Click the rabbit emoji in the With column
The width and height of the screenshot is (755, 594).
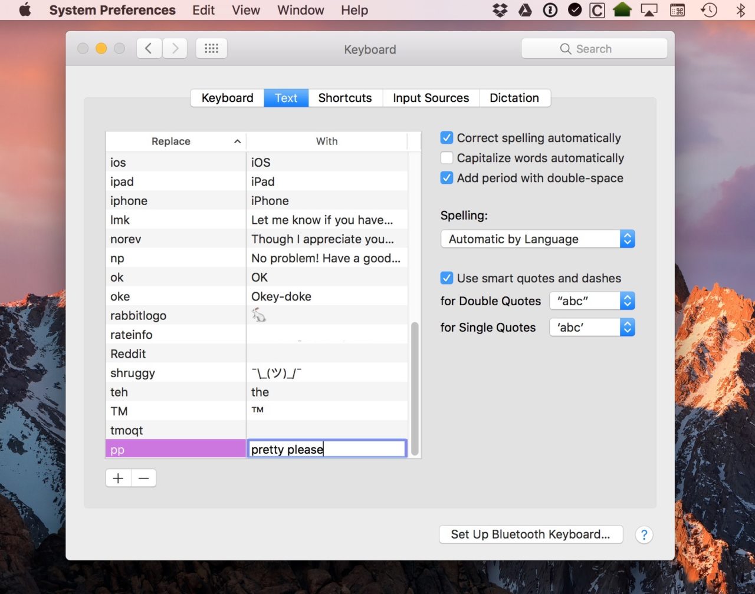coord(259,315)
